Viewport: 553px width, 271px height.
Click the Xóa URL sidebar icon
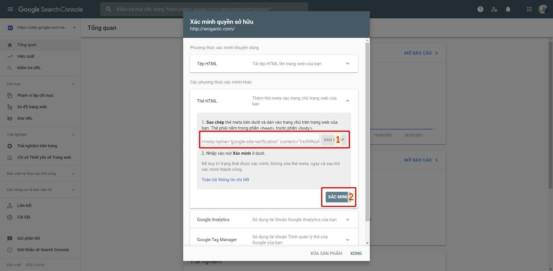coord(10,118)
